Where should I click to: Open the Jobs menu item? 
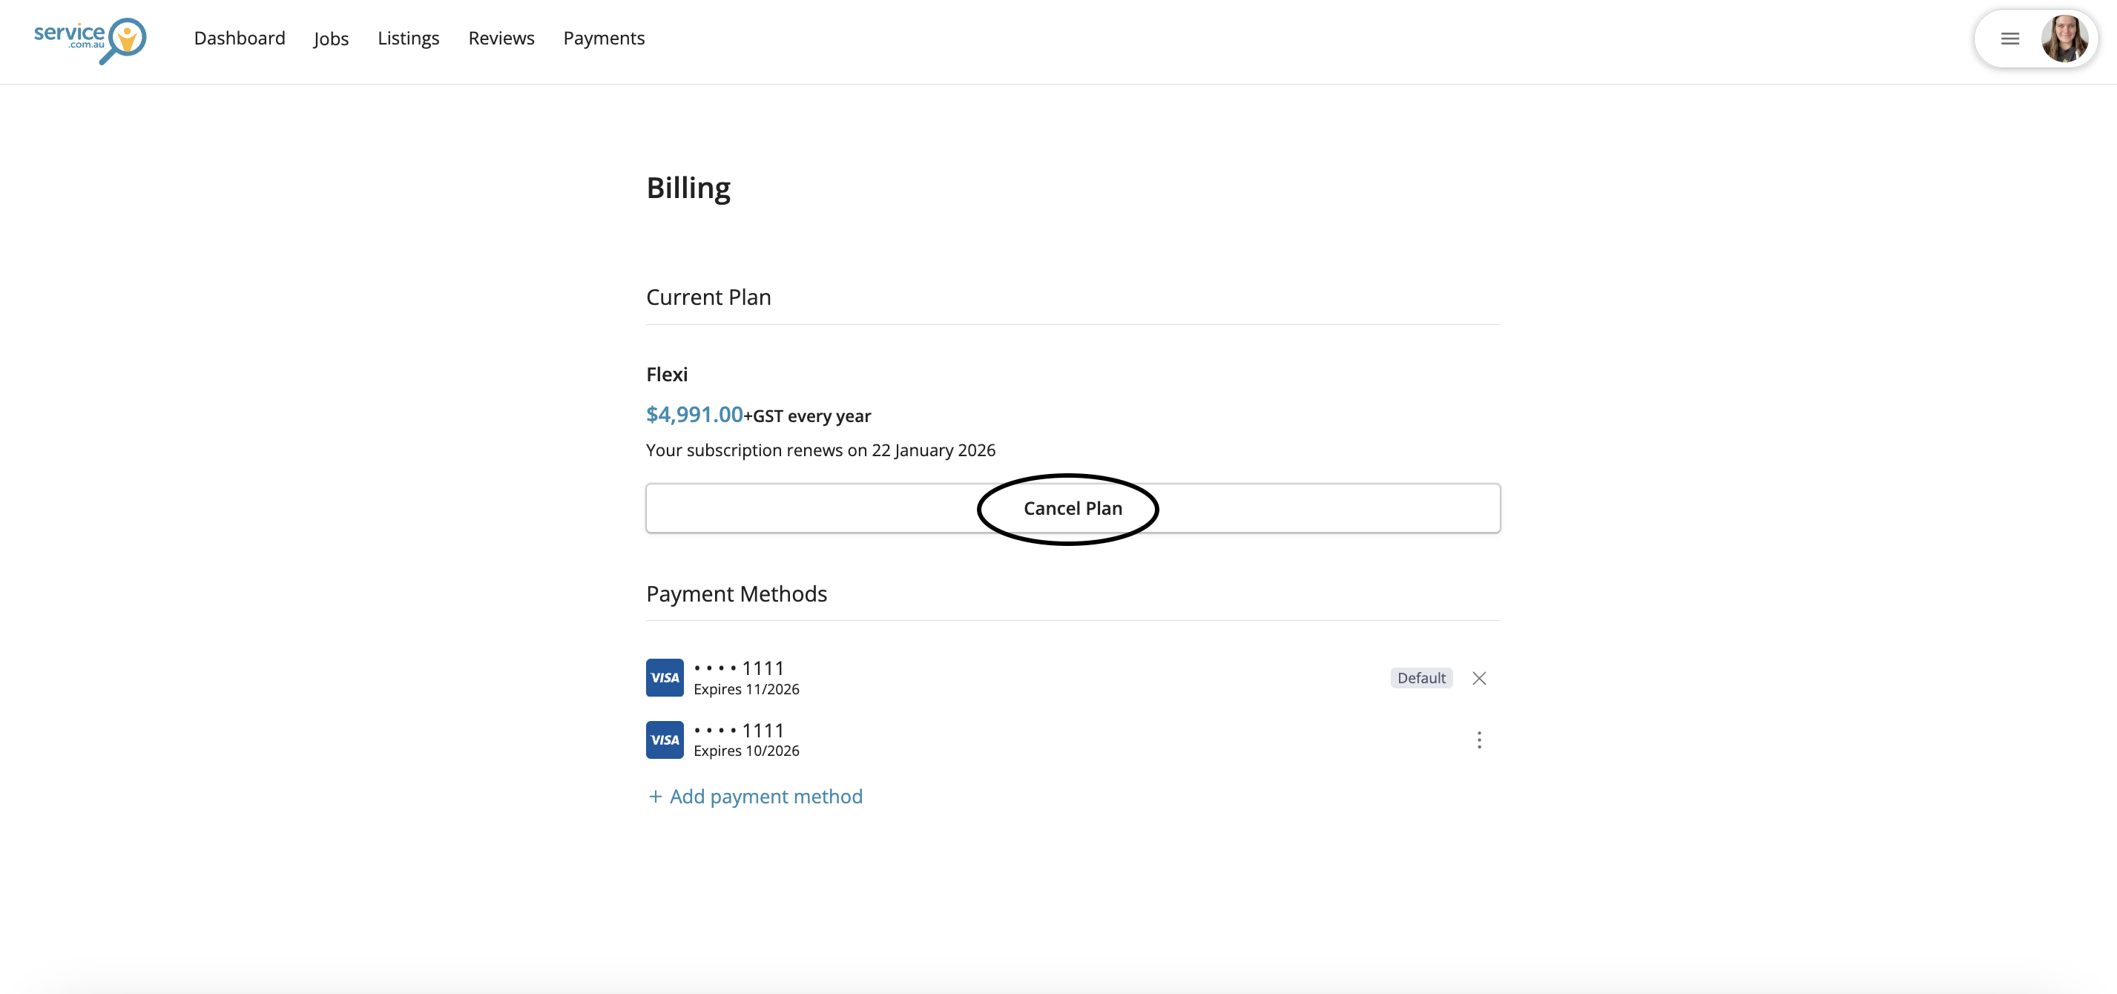[x=330, y=39]
